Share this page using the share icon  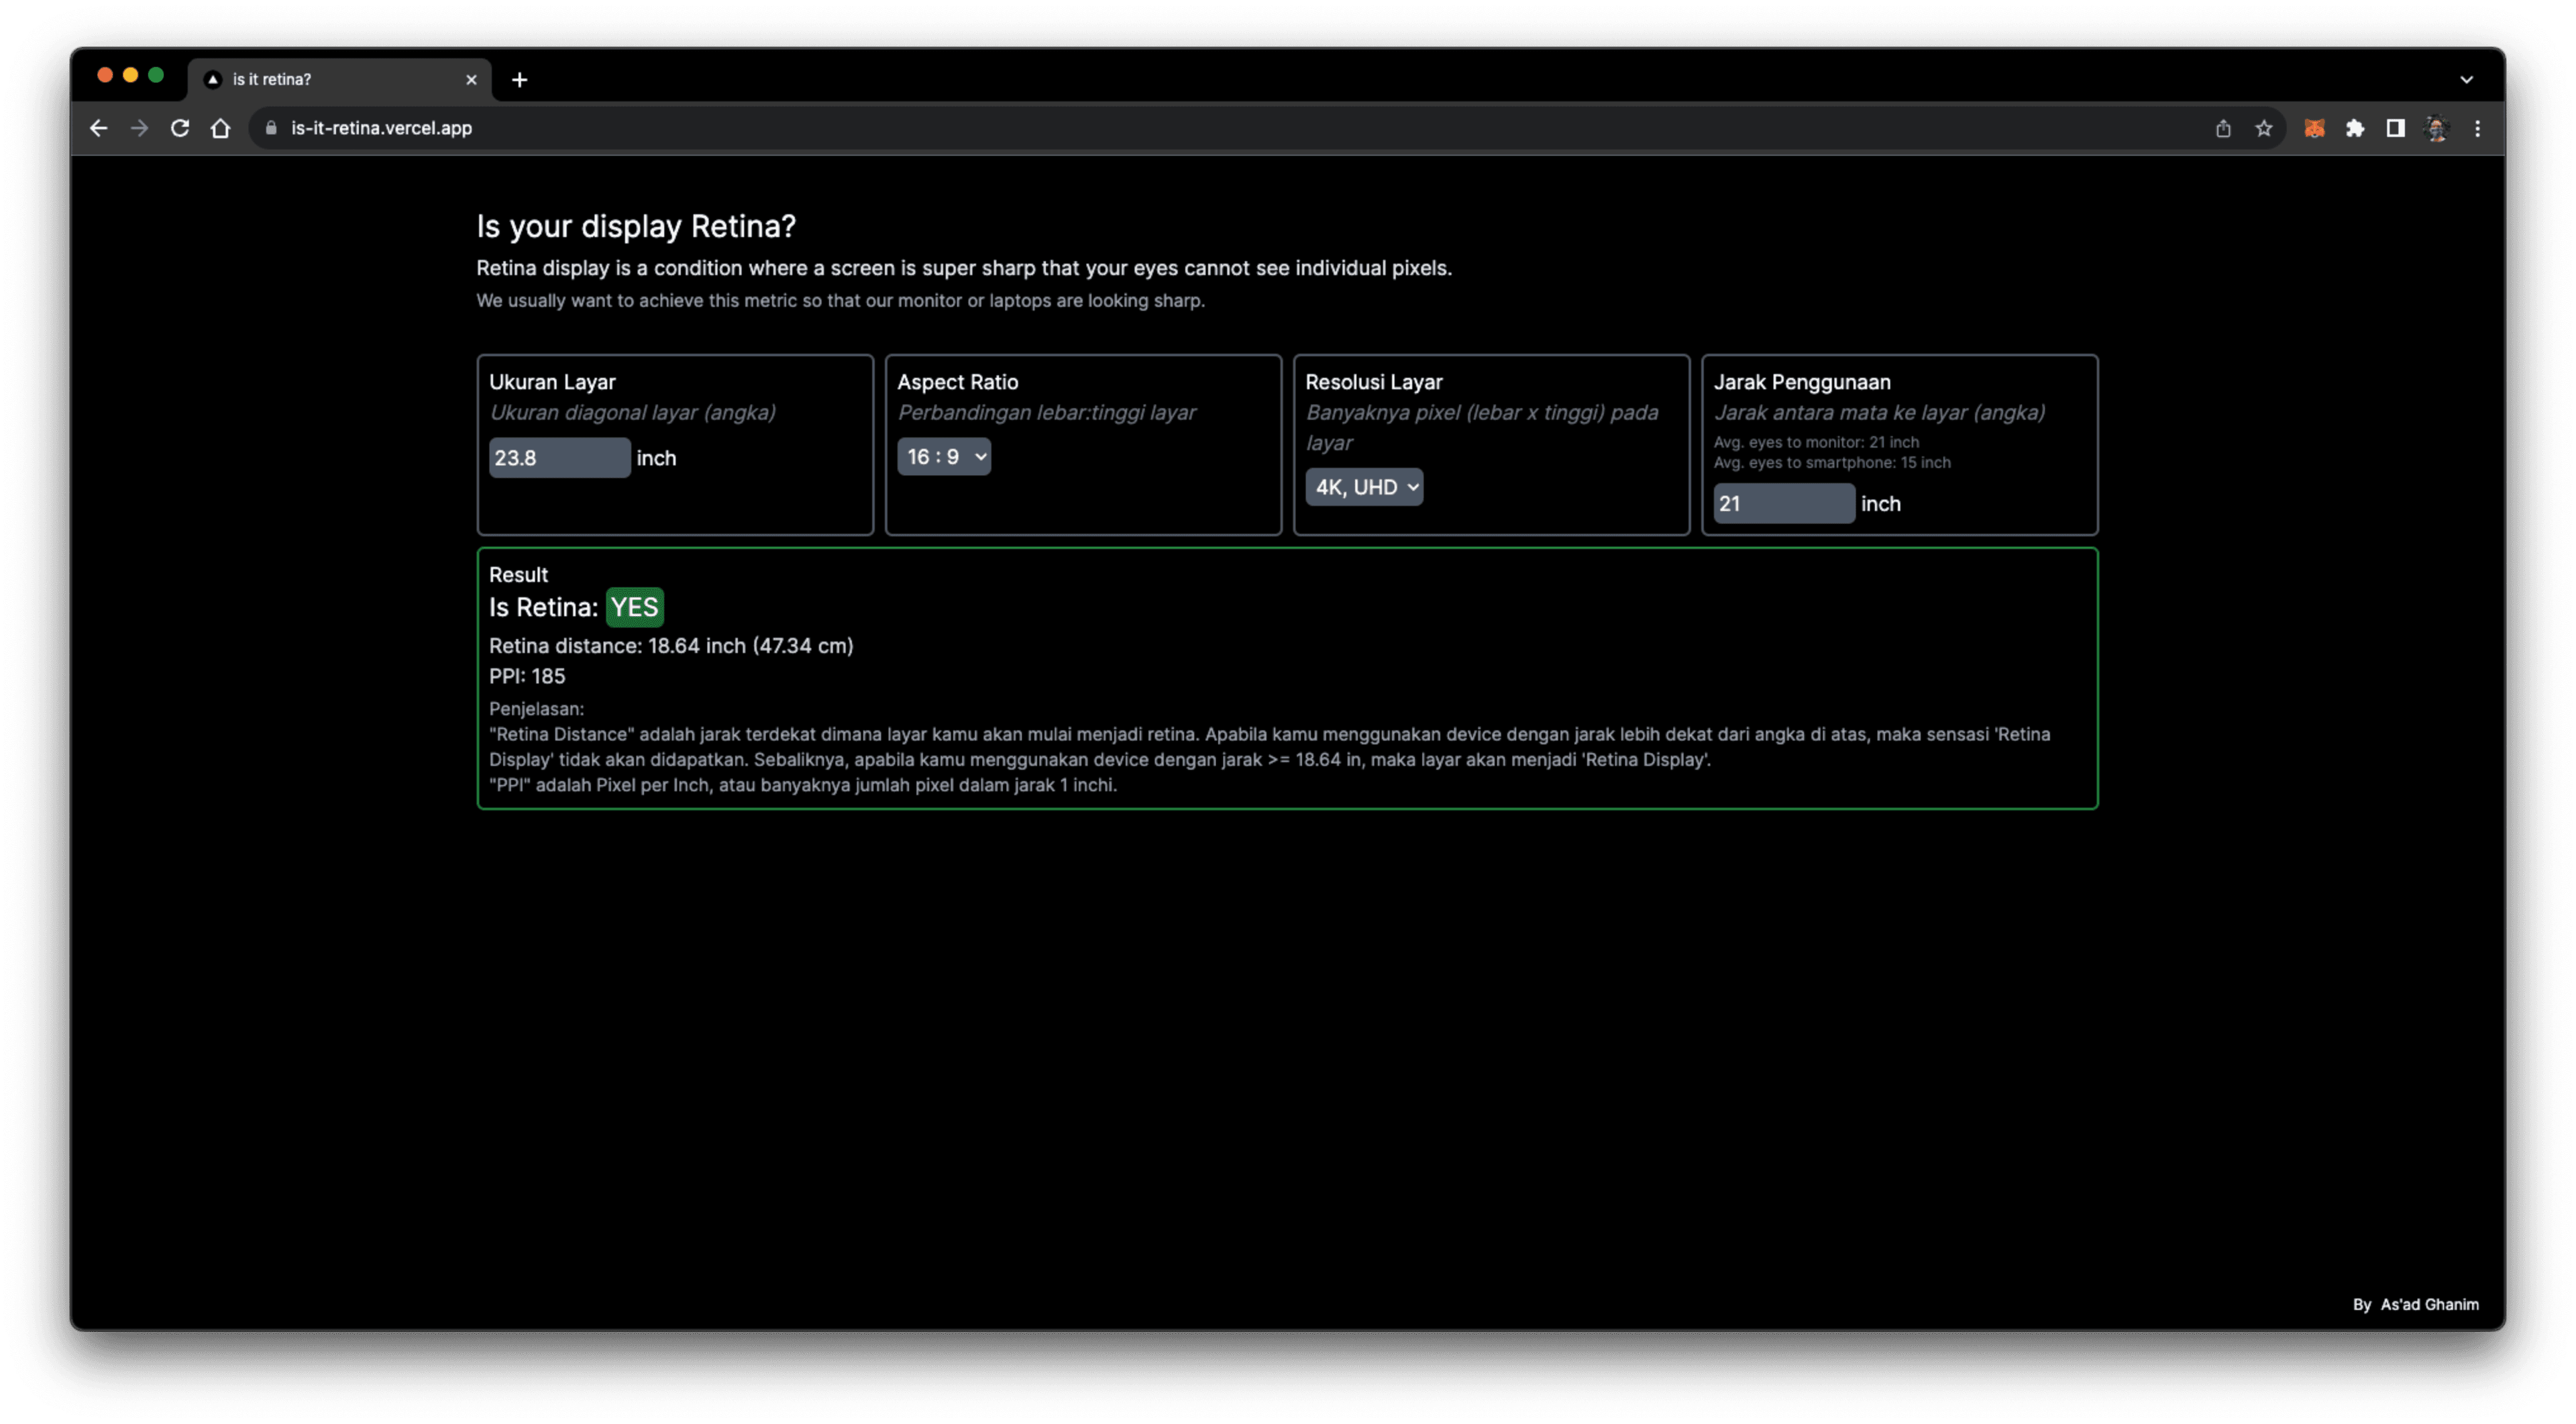tap(2223, 128)
